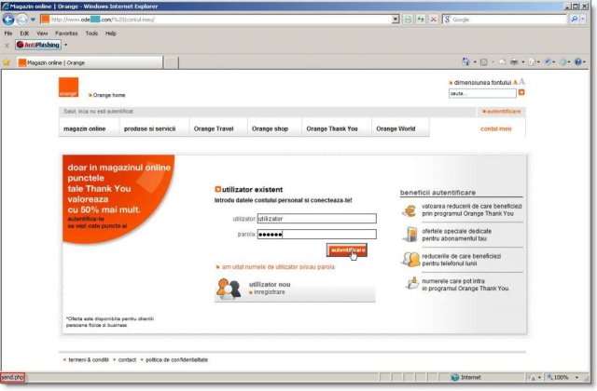Open the Edit menu
597x391 pixels.
[x=24, y=34]
